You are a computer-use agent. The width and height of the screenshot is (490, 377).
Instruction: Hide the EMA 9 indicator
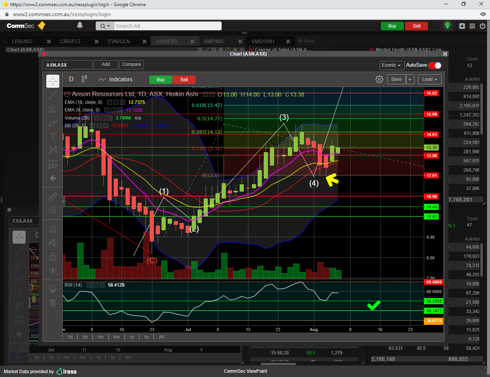[x=107, y=110]
